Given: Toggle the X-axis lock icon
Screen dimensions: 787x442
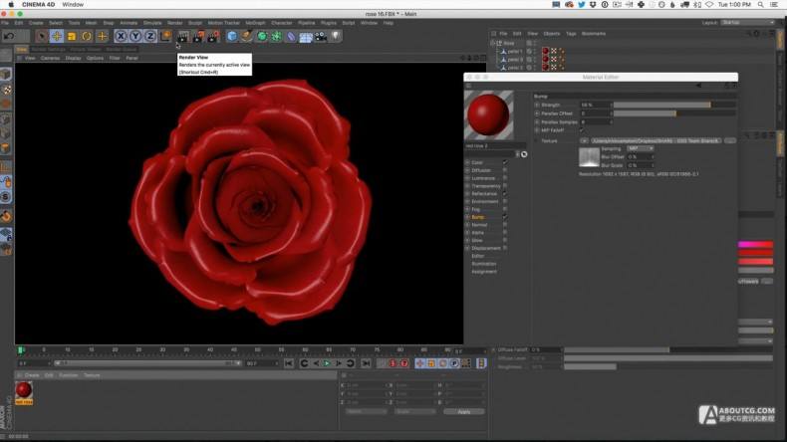Looking at the screenshot, I should (122, 36).
